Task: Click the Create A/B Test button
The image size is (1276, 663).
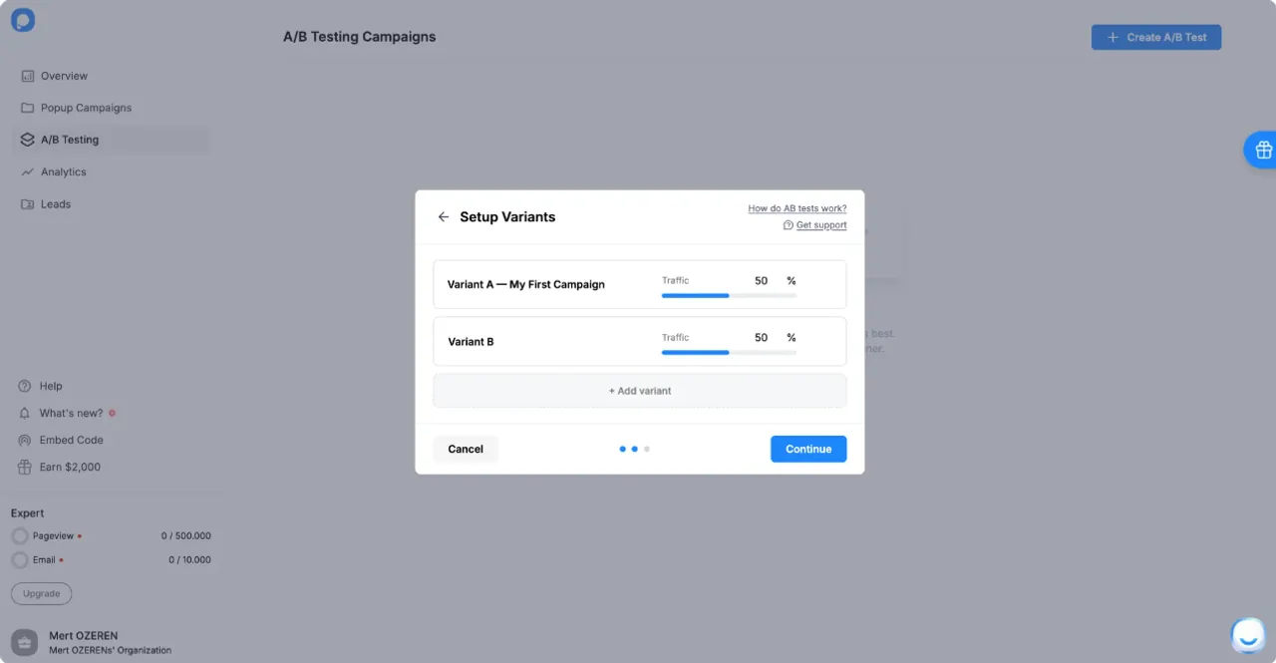Action: click(x=1156, y=37)
